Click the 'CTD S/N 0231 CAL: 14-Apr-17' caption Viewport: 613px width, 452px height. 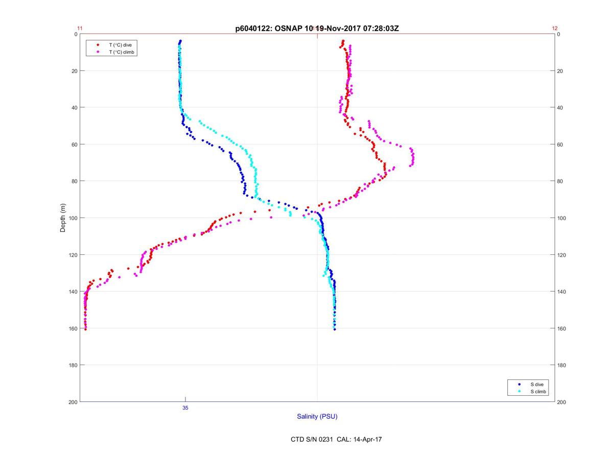point(336,439)
